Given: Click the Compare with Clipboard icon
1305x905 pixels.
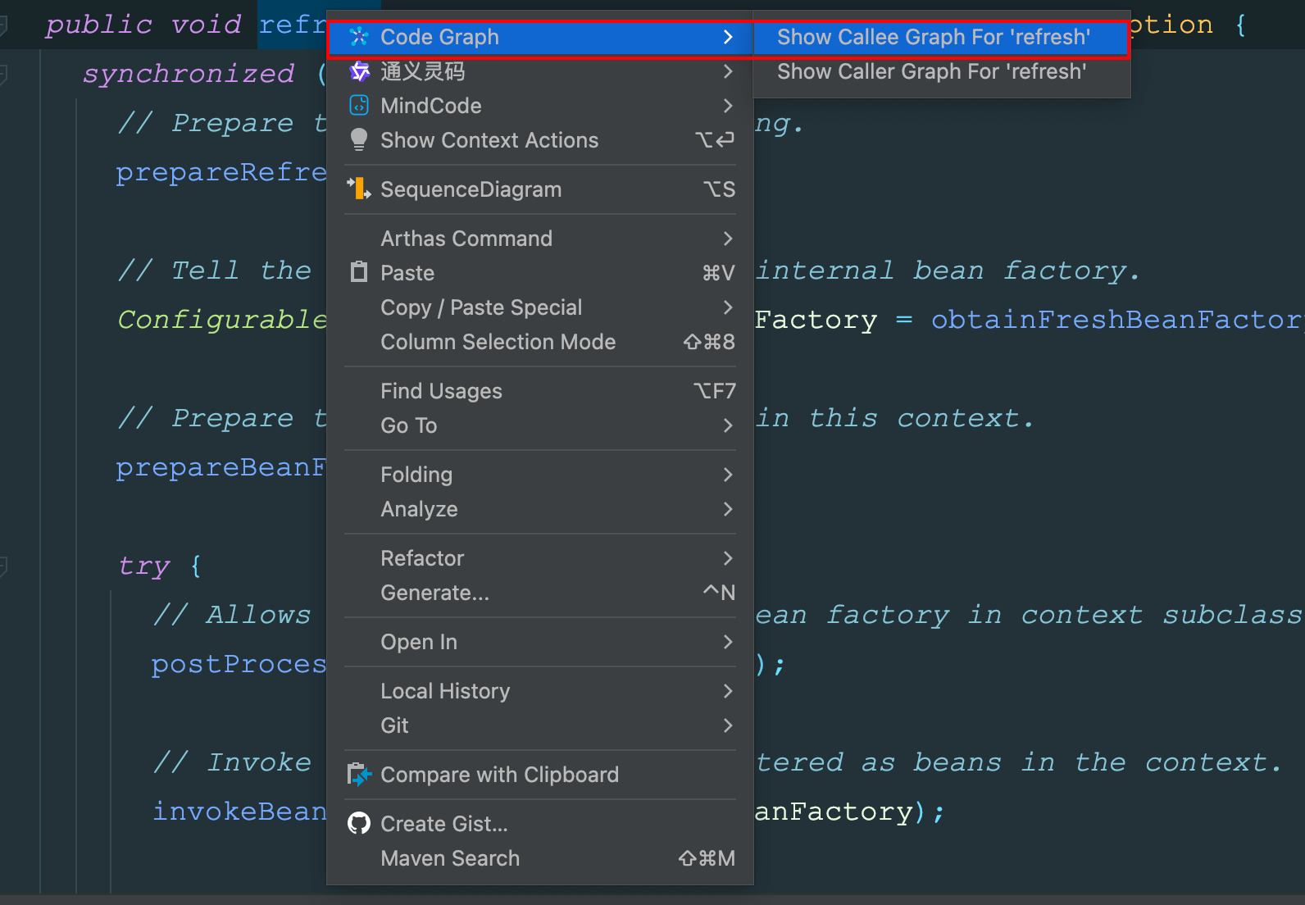Looking at the screenshot, I should click(x=359, y=775).
